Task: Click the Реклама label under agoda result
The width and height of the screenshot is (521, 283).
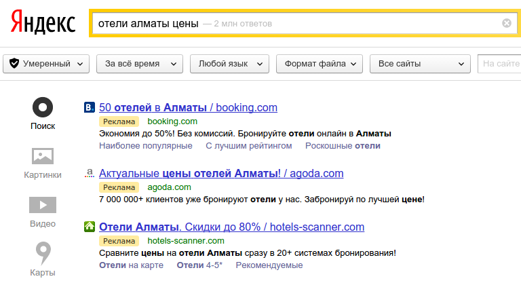Action: [119, 187]
